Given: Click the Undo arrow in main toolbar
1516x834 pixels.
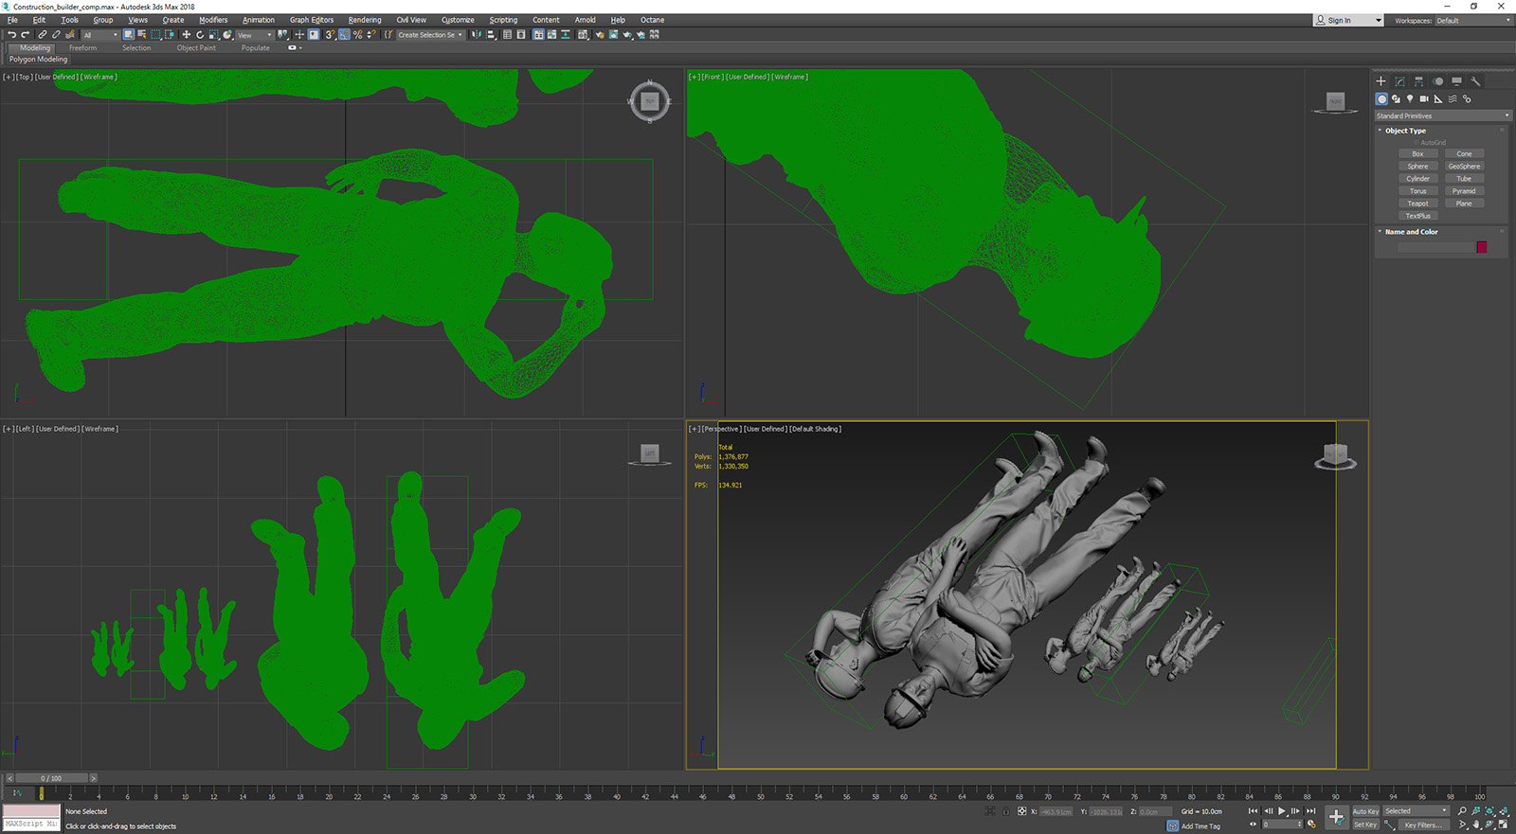Looking at the screenshot, I should [11, 35].
